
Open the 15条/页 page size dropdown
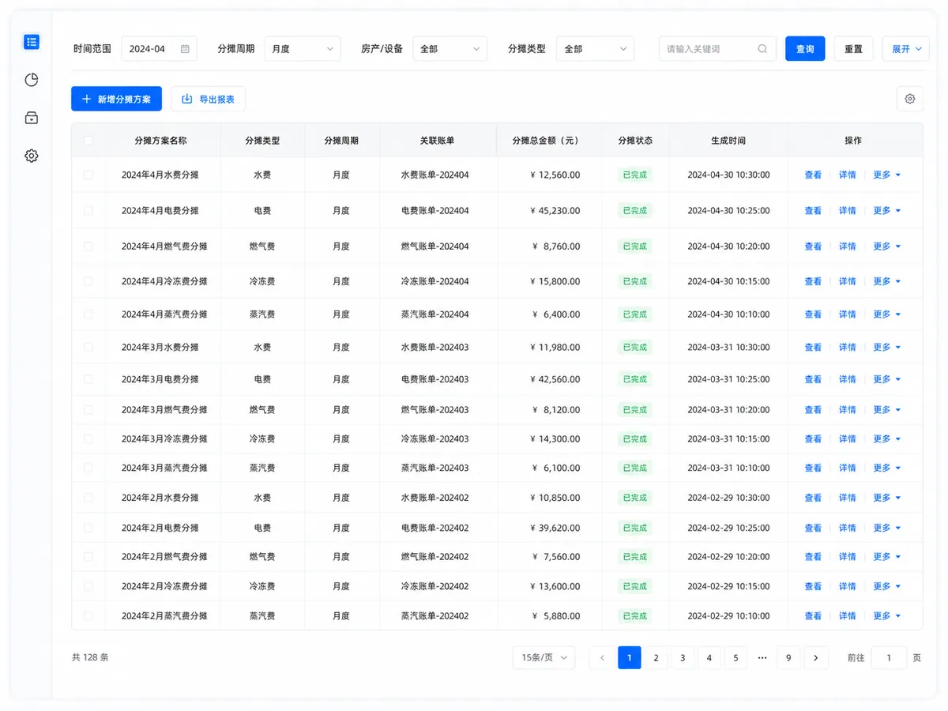(544, 657)
